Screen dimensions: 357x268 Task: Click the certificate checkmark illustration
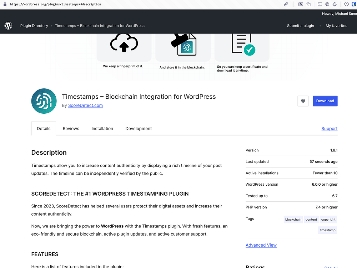(243, 44)
